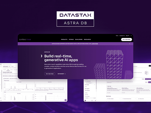Open the DEVELOPERS menu
Image resolution: width=151 pixels, height=113 pixels.
pos(79,40)
